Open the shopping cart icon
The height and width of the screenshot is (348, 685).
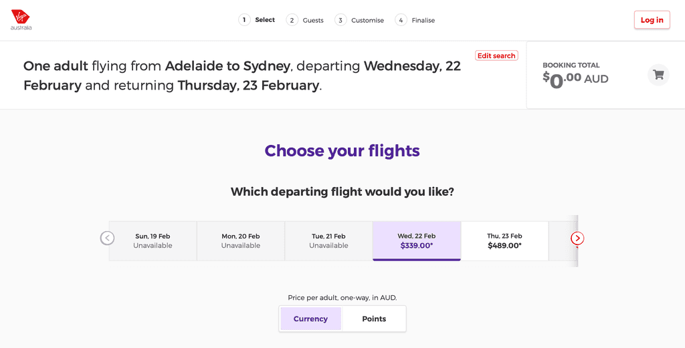[x=658, y=75]
